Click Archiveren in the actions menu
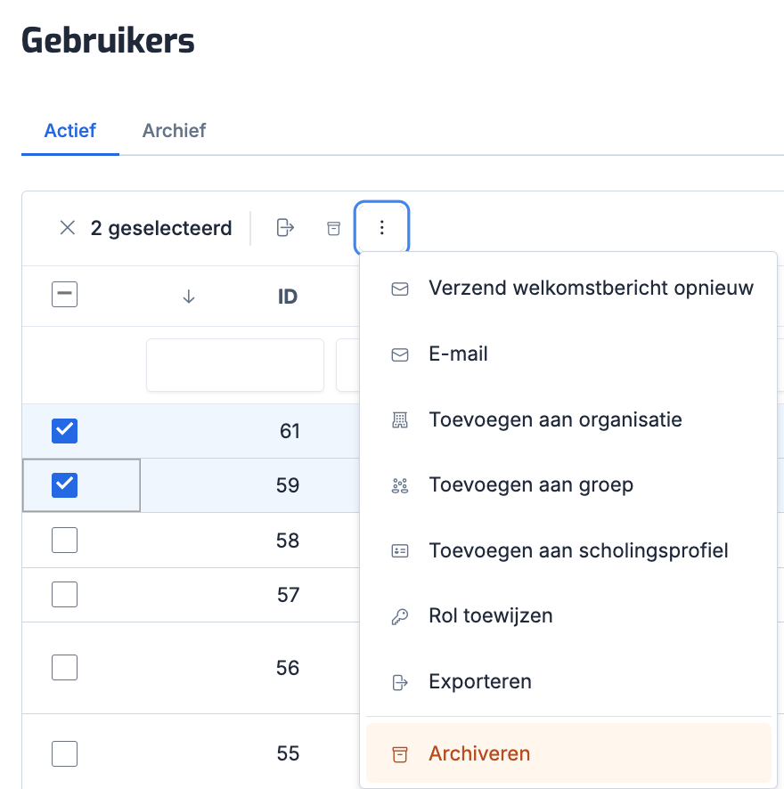 click(x=479, y=753)
